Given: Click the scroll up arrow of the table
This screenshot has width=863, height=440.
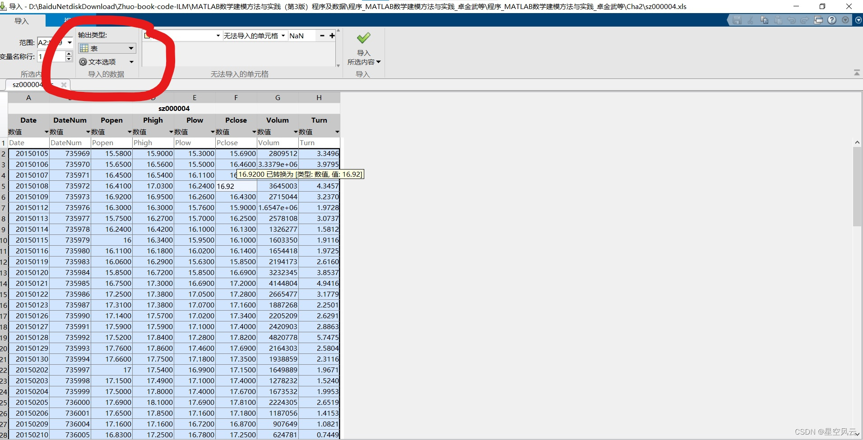Looking at the screenshot, I should [x=857, y=142].
